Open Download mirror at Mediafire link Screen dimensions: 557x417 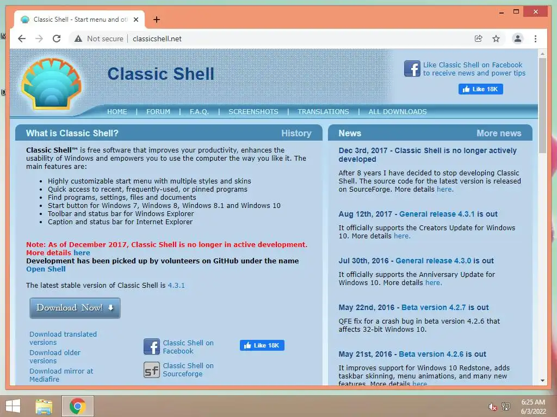click(61, 375)
